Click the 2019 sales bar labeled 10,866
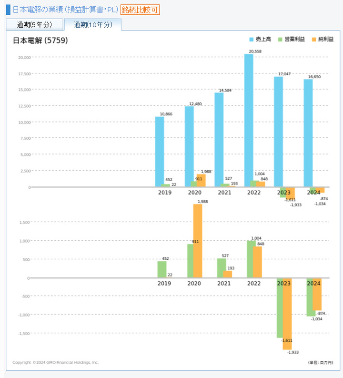 tap(160, 152)
